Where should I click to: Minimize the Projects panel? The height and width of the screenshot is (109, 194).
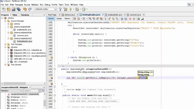tap(44, 15)
